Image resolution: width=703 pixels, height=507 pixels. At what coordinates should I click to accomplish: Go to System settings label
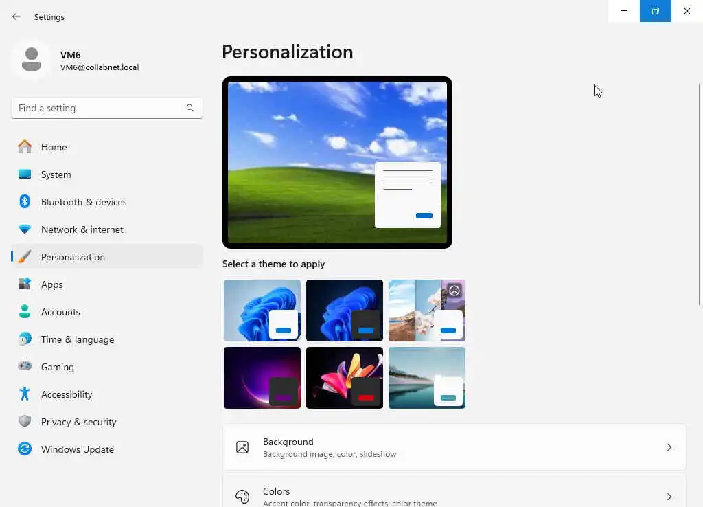tap(56, 174)
